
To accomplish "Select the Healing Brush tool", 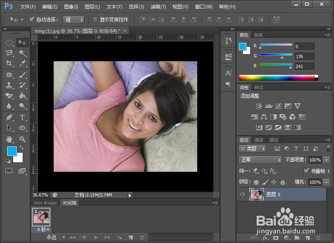I will (9, 75).
